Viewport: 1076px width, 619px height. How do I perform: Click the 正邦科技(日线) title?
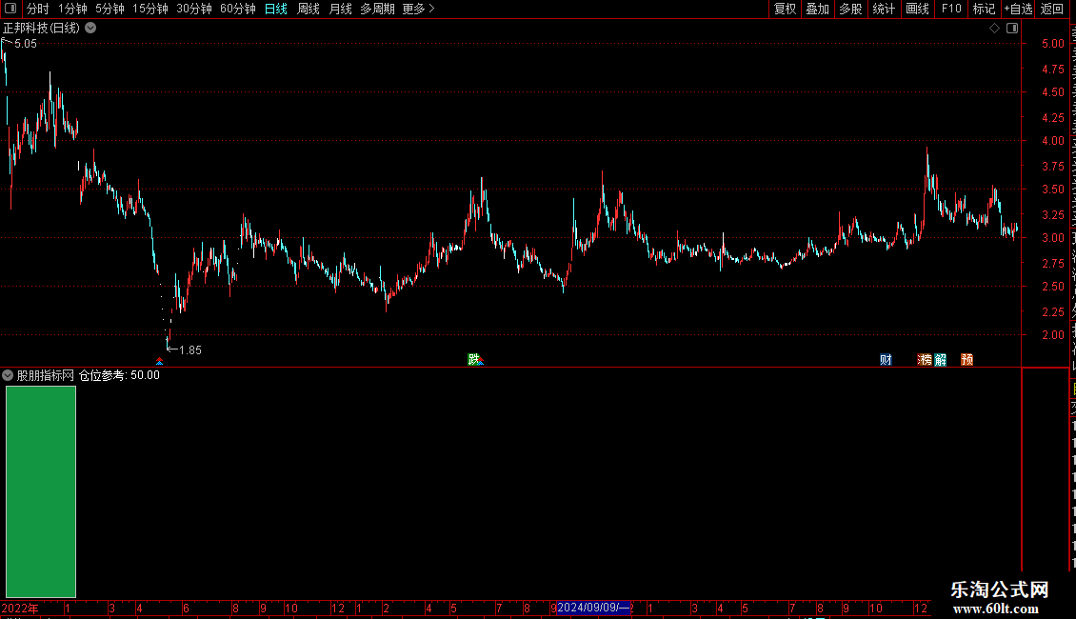click(41, 29)
